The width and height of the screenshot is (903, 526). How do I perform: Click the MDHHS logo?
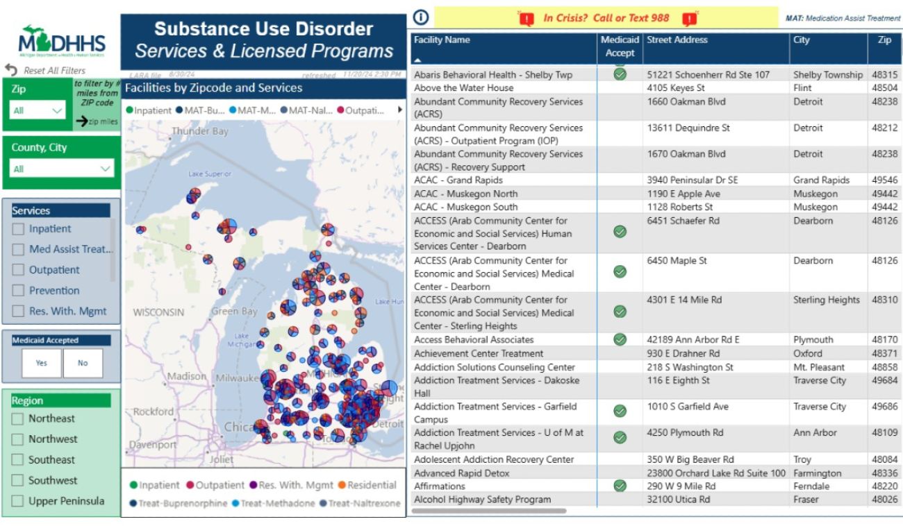[63, 42]
